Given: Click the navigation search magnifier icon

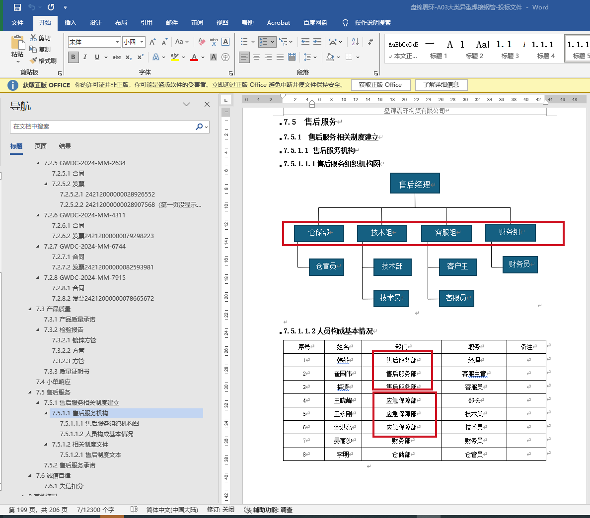Looking at the screenshot, I should [199, 127].
